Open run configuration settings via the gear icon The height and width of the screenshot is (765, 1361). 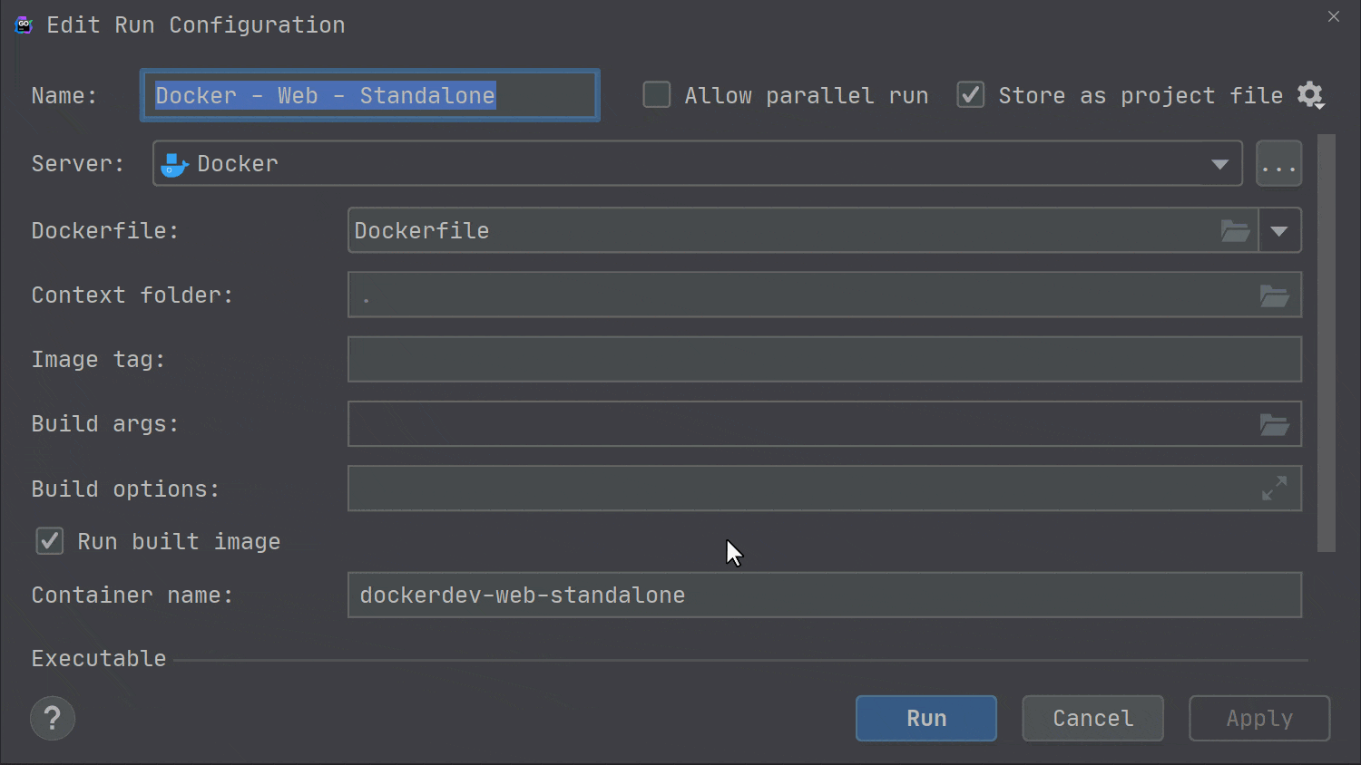[1310, 95]
